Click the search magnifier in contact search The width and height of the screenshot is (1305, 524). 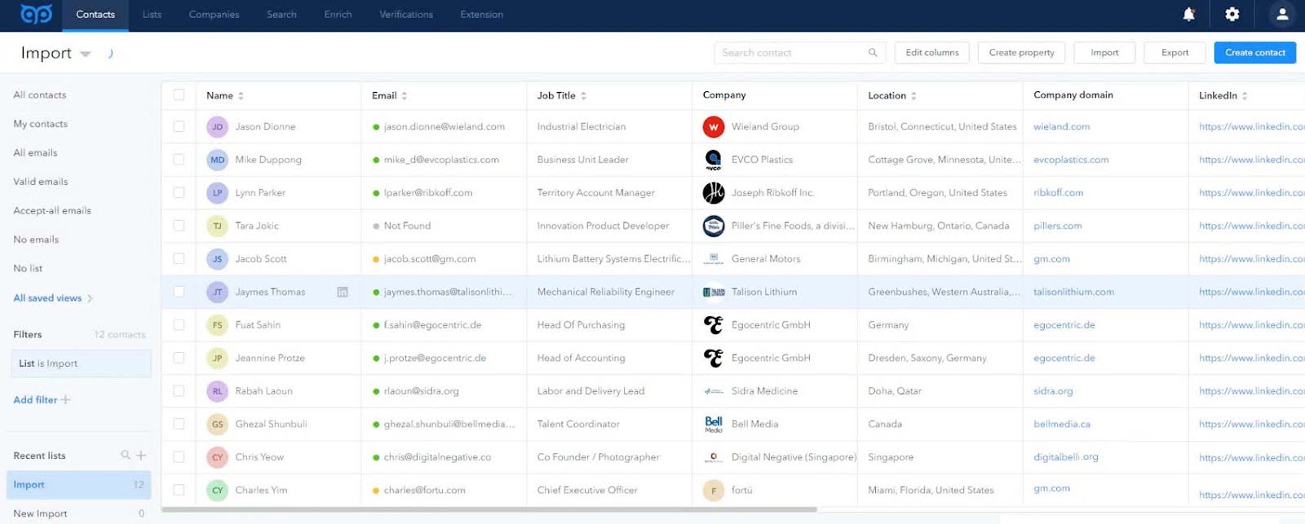click(873, 53)
